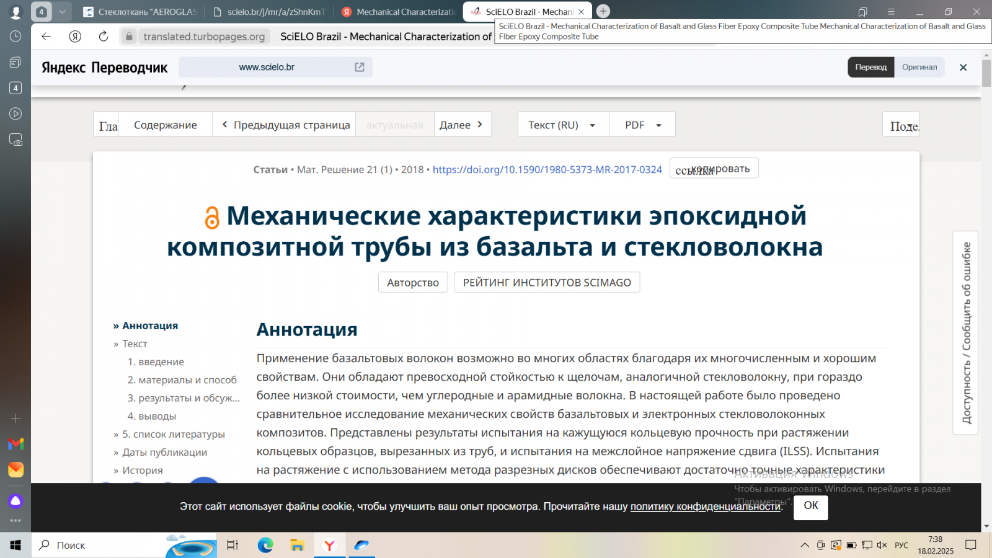Screen dimensions: 992x558
Task: Launch Microsoft Edge from taskbar
Action: pyautogui.click(x=265, y=545)
